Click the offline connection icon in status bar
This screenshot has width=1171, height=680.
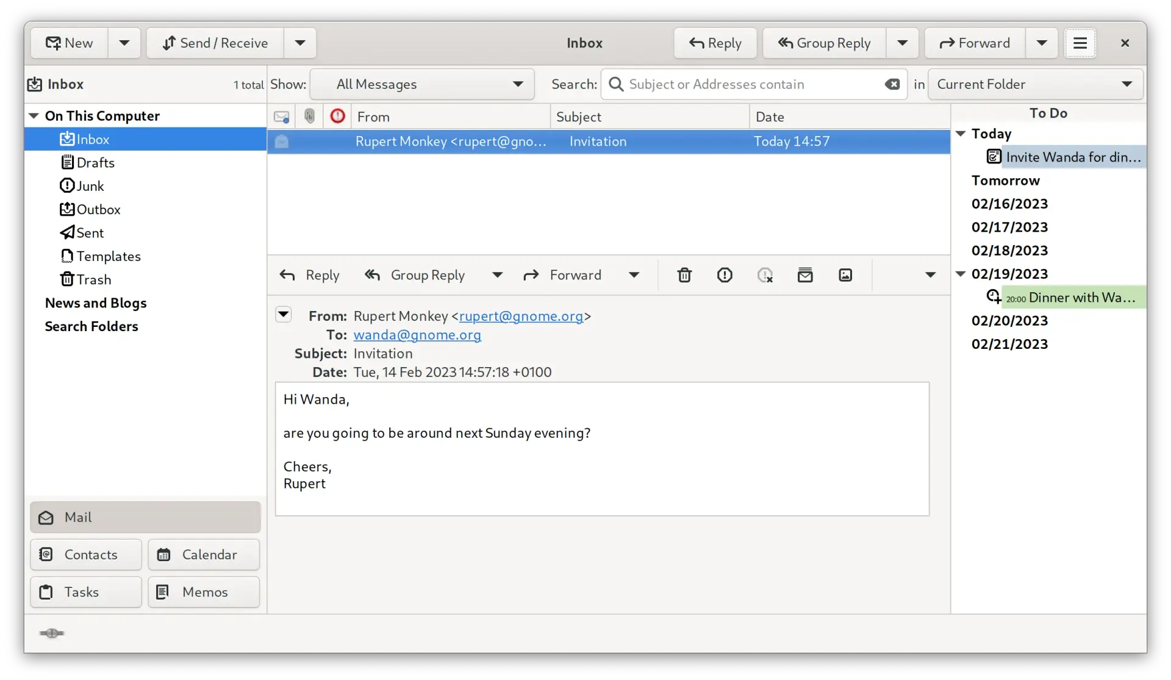click(x=52, y=633)
